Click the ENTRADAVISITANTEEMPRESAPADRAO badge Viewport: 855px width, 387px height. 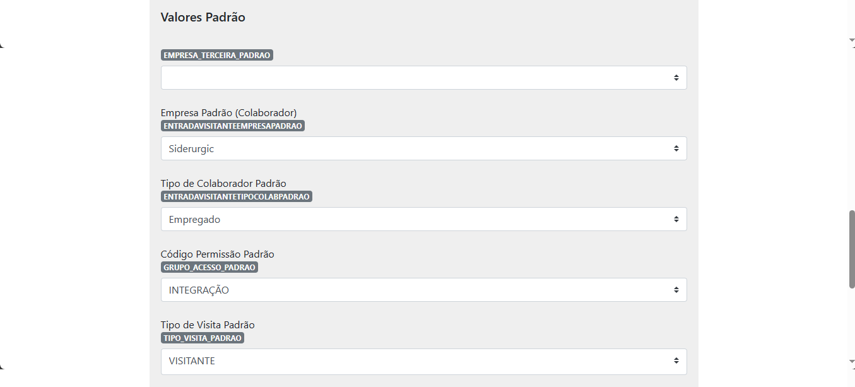[x=233, y=126]
